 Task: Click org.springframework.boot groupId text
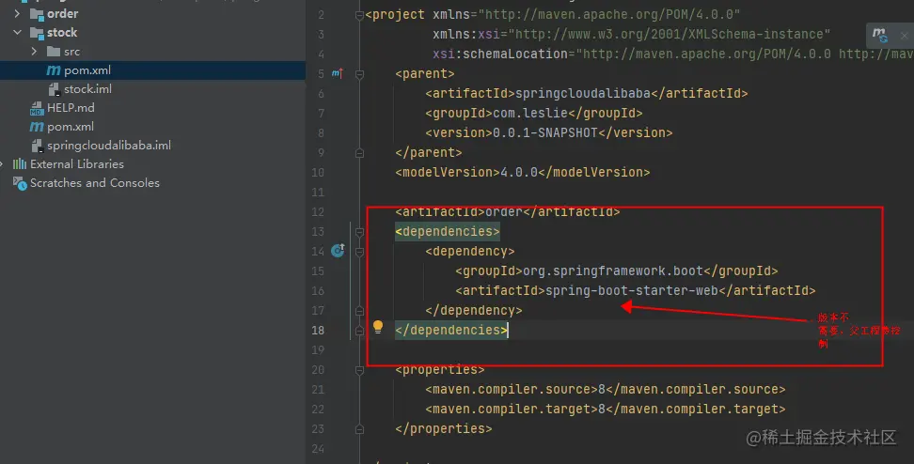613,271
